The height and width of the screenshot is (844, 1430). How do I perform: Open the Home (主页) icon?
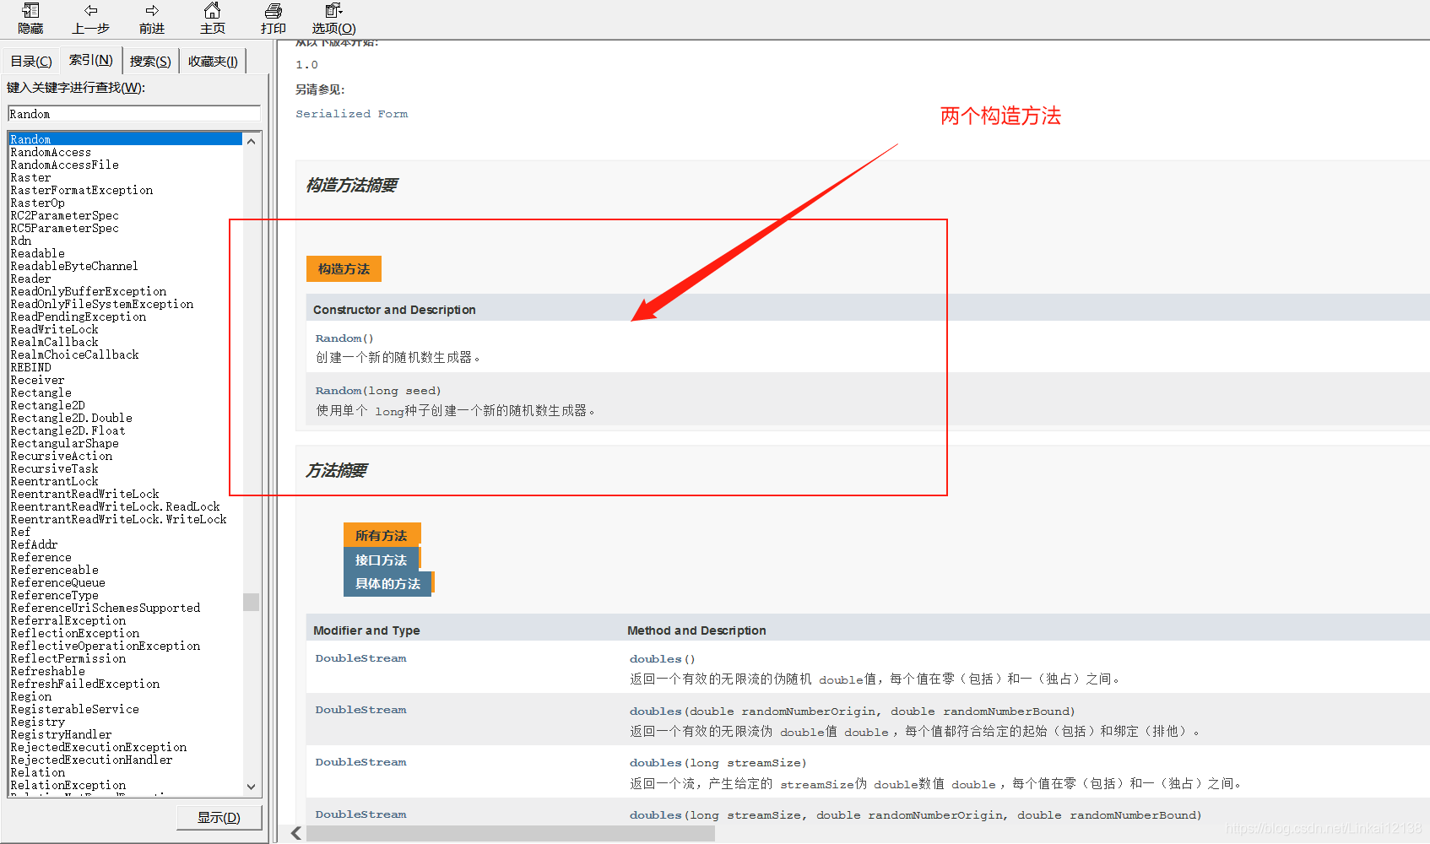point(213,10)
